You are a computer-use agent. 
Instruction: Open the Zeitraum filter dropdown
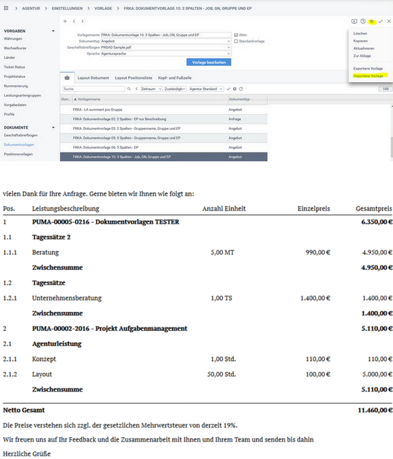click(148, 89)
